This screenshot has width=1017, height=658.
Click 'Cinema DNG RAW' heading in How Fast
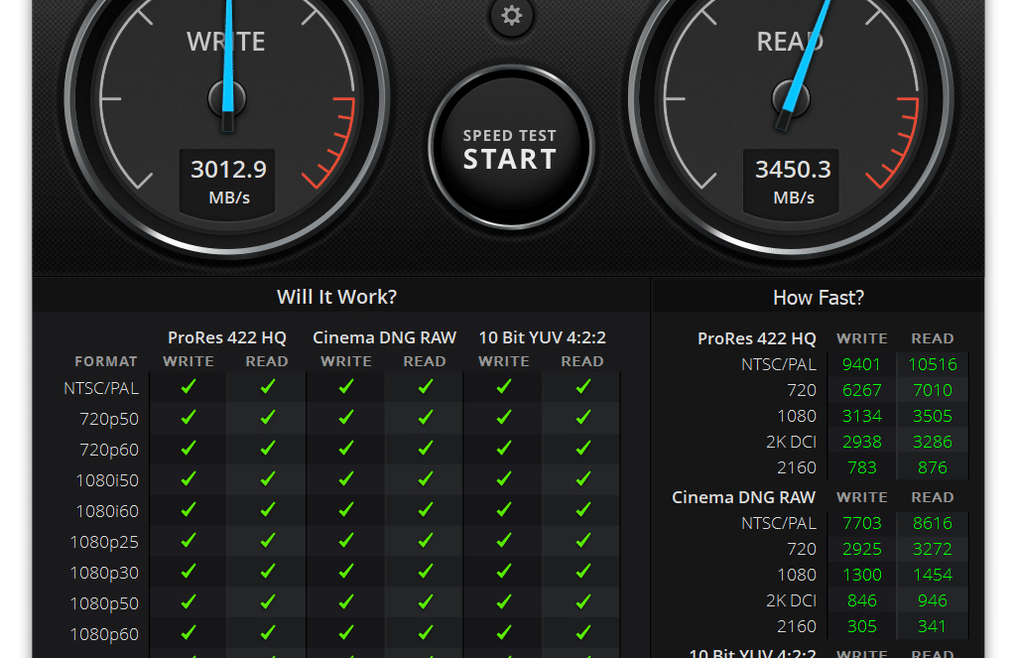click(744, 497)
